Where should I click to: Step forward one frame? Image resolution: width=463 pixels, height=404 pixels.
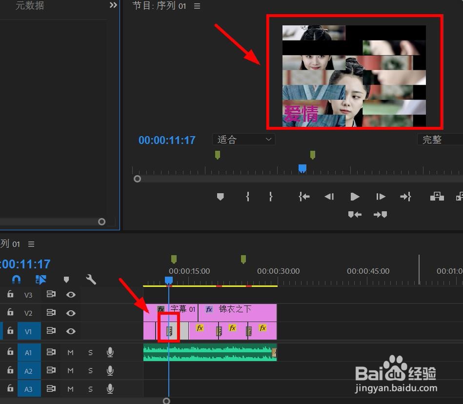pos(381,197)
